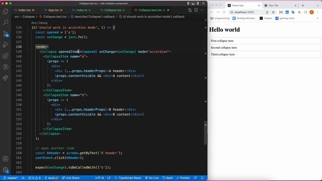Click the feedback icon in status bar
Viewport: 322px width, 181px height.
click(x=195, y=178)
